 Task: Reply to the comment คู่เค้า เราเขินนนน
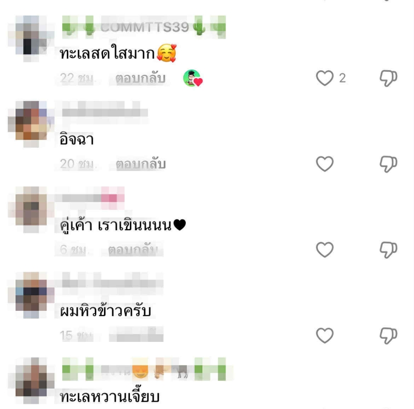[x=133, y=249]
